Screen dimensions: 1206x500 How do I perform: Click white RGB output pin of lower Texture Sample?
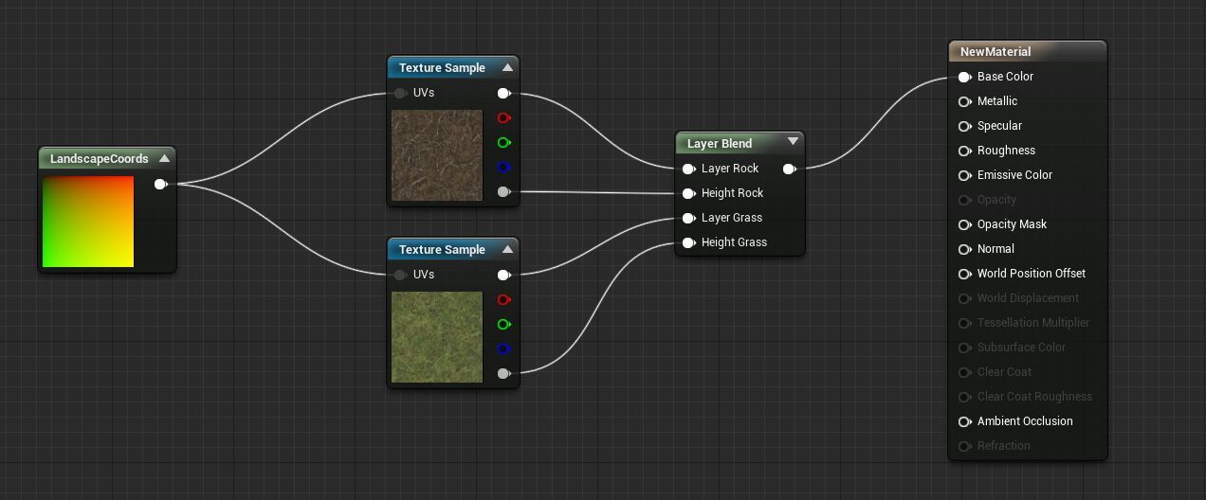(504, 275)
